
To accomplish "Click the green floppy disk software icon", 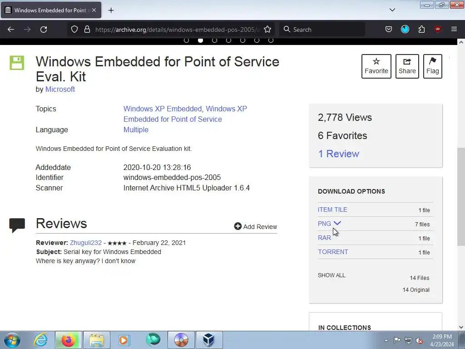I will click(17, 63).
